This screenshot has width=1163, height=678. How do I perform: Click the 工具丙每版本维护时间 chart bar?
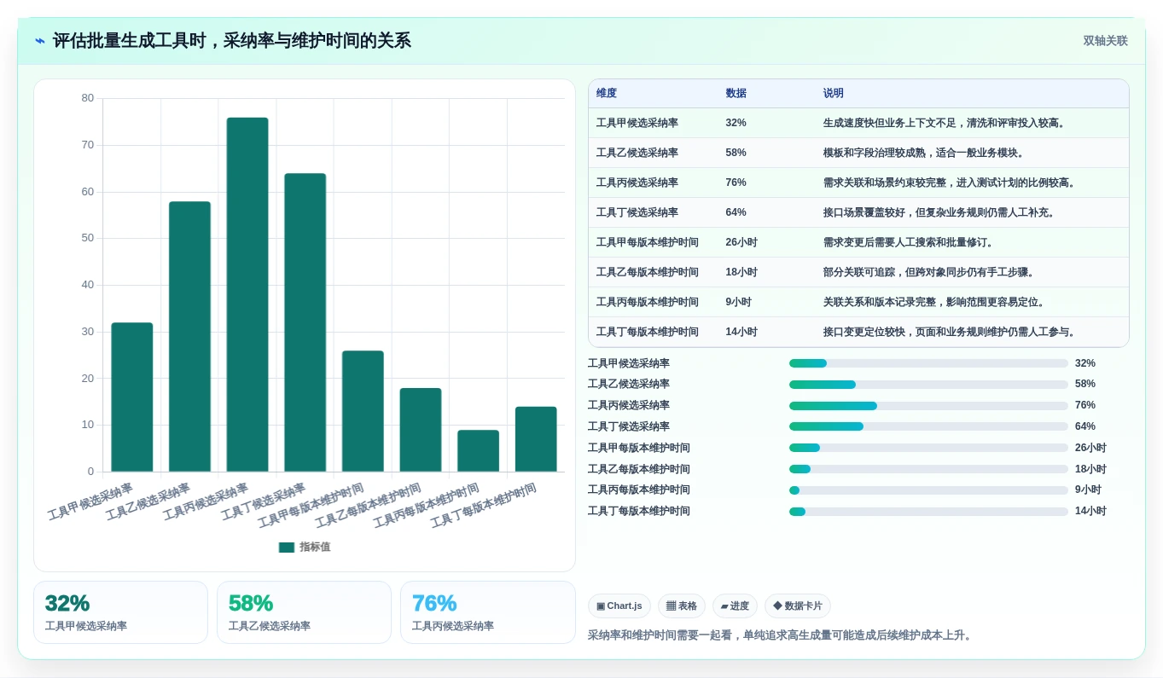tap(478, 451)
